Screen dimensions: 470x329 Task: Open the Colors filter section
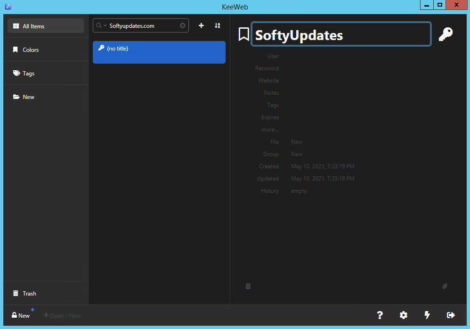46,50
